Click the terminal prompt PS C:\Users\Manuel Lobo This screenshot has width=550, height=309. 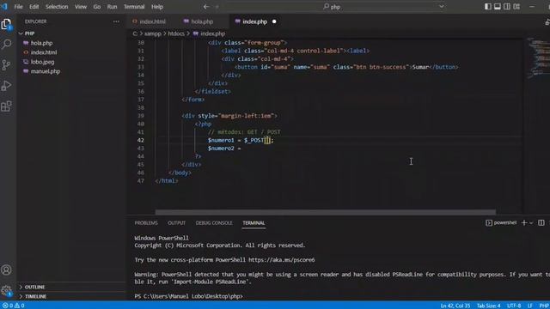[188, 296]
